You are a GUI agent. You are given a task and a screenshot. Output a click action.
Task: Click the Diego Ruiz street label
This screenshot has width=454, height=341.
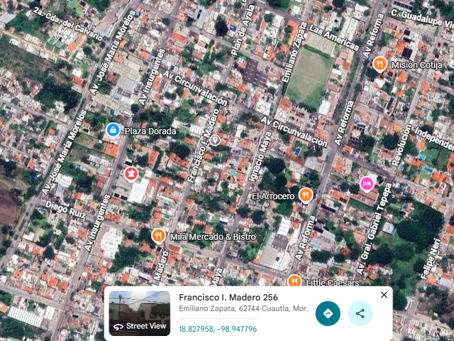[66, 210]
